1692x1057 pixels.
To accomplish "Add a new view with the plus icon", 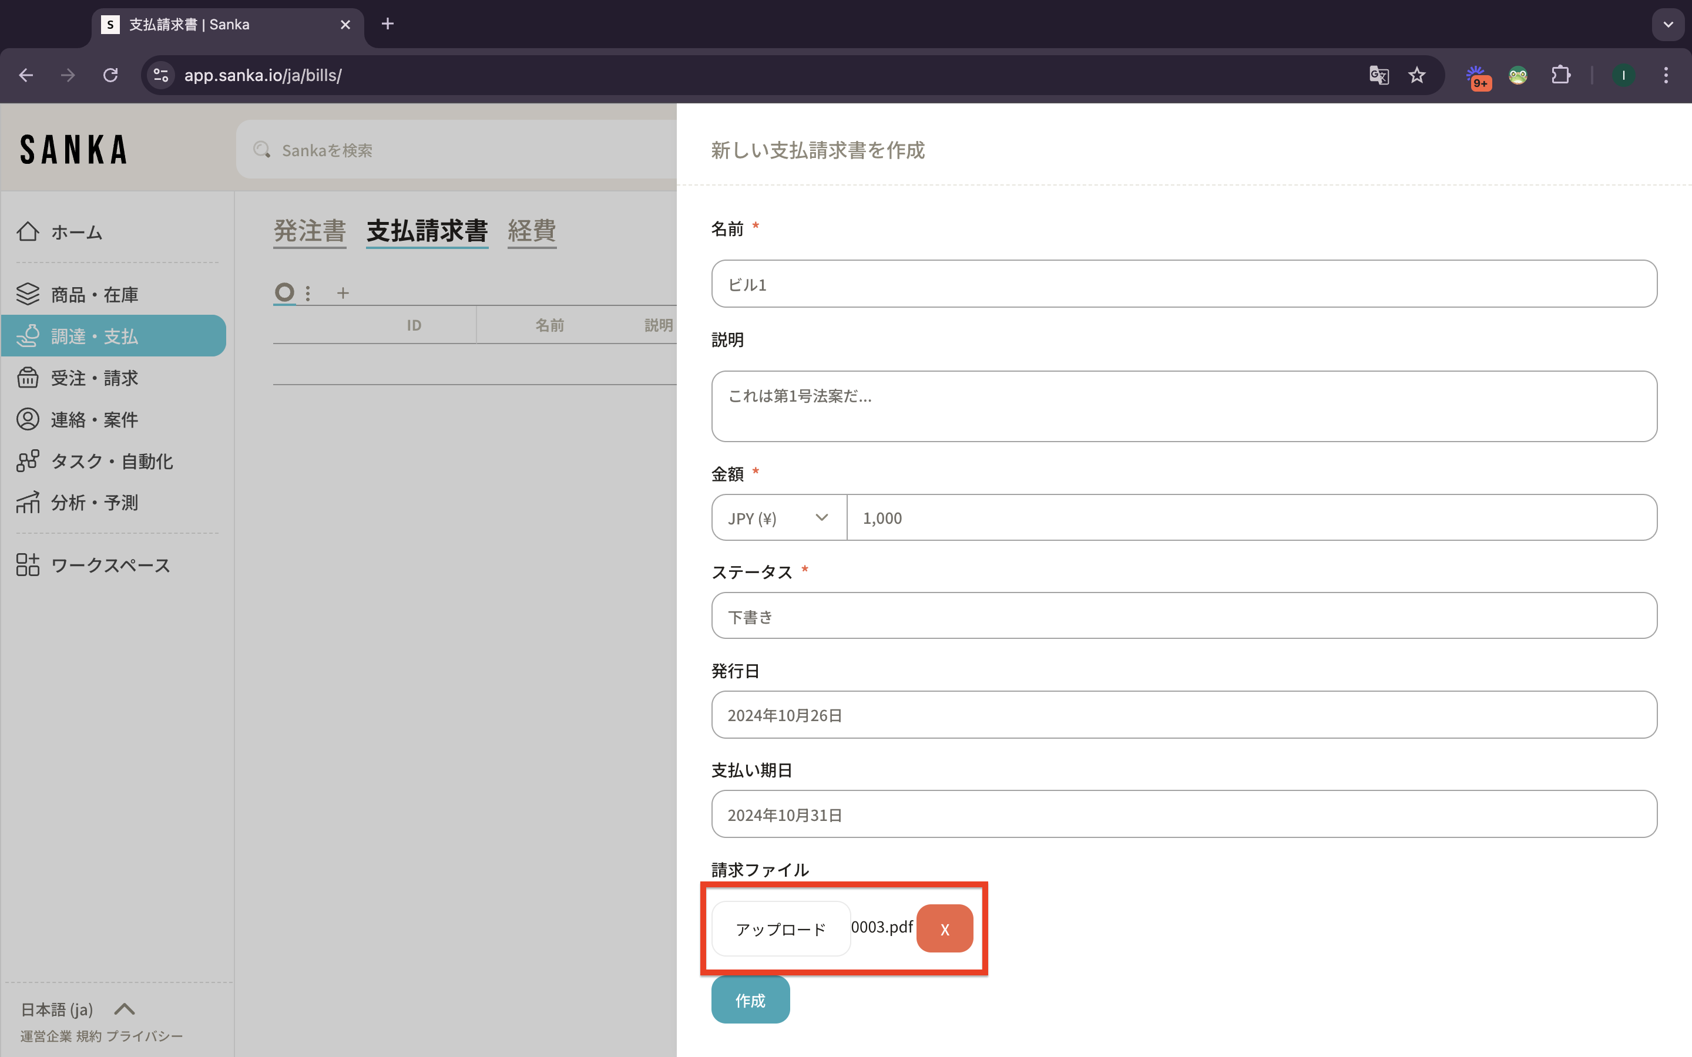I will click(343, 293).
